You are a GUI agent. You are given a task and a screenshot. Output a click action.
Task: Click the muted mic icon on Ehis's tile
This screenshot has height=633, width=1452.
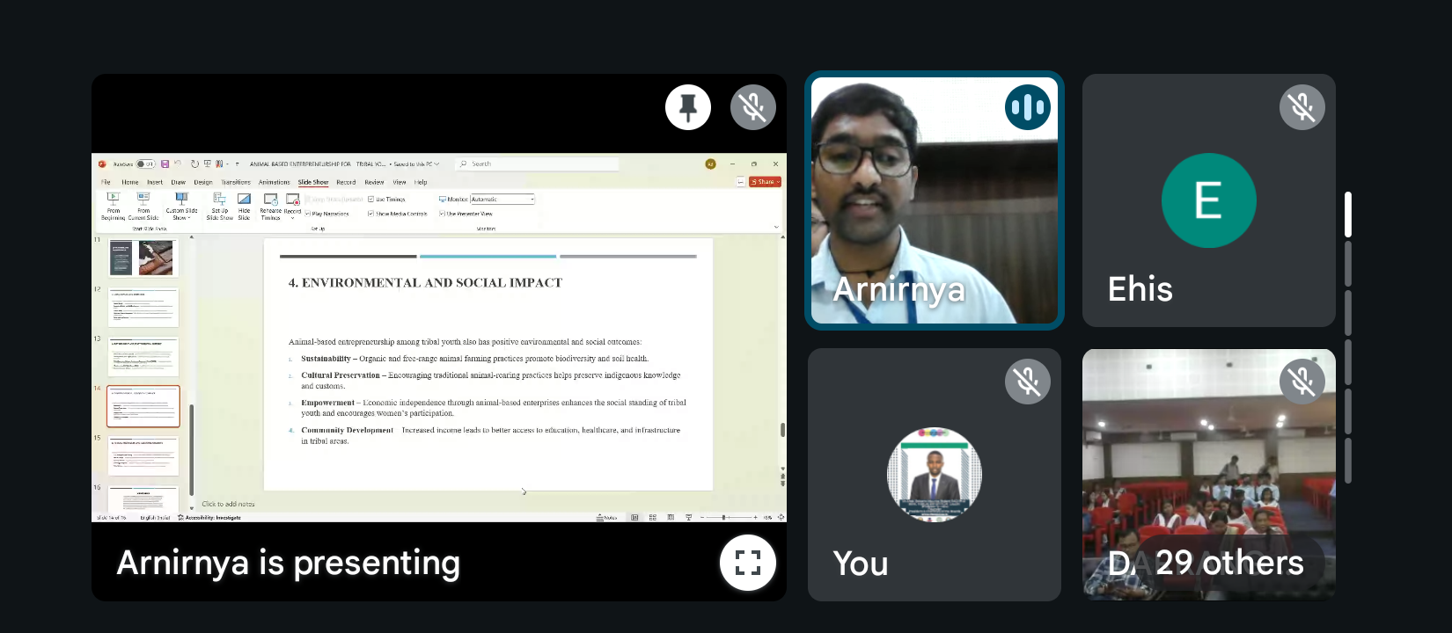tap(1302, 107)
